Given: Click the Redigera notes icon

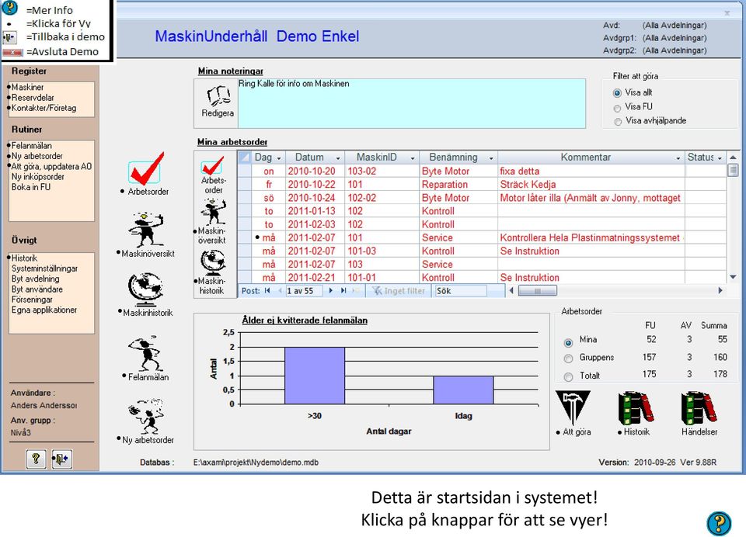Looking at the screenshot, I should tap(218, 96).
